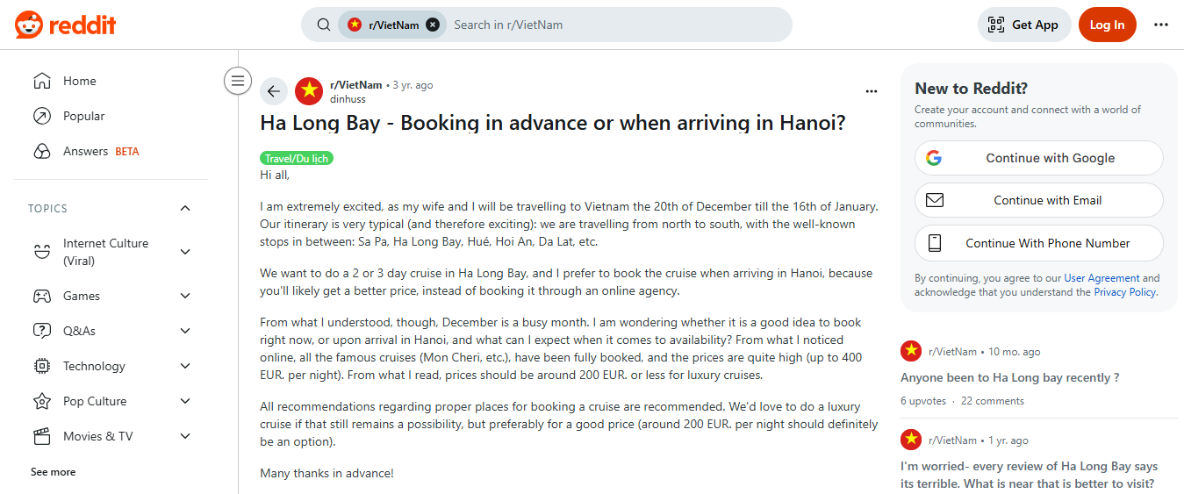This screenshot has height=494, width=1184.
Task: Click the Log In button
Action: [1107, 25]
